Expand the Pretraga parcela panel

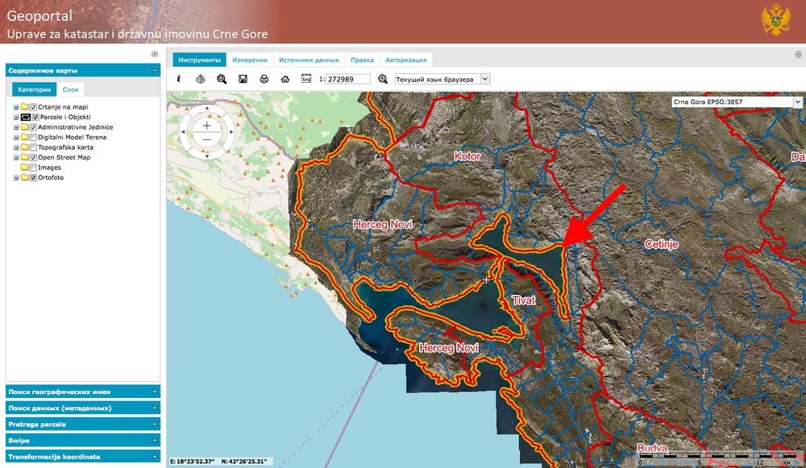pos(83,425)
